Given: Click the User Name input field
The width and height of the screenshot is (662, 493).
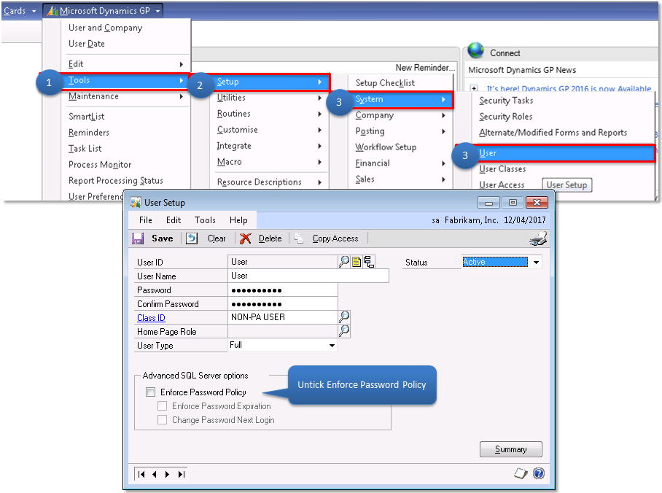Looking at the screenshot, I should coord(308,276).
